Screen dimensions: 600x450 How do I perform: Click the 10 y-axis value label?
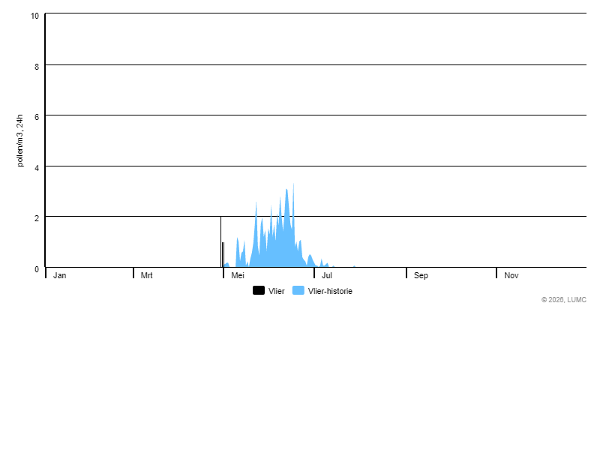point(34,16)
